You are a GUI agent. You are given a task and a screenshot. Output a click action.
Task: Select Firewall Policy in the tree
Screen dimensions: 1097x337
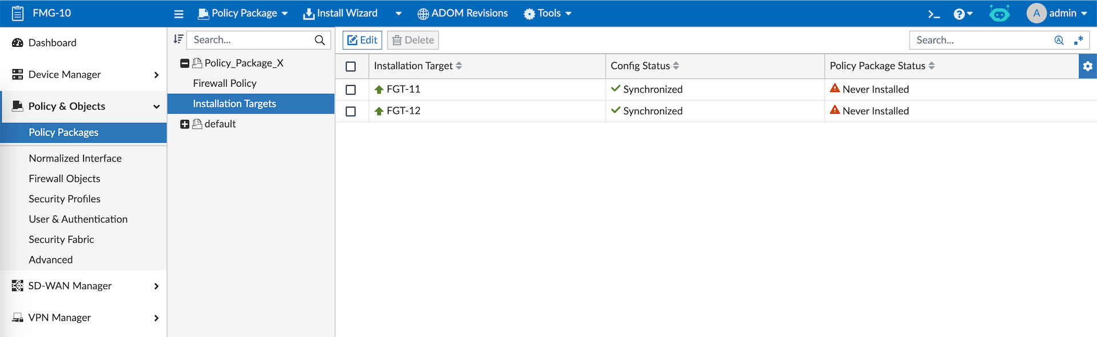point(225,83)
